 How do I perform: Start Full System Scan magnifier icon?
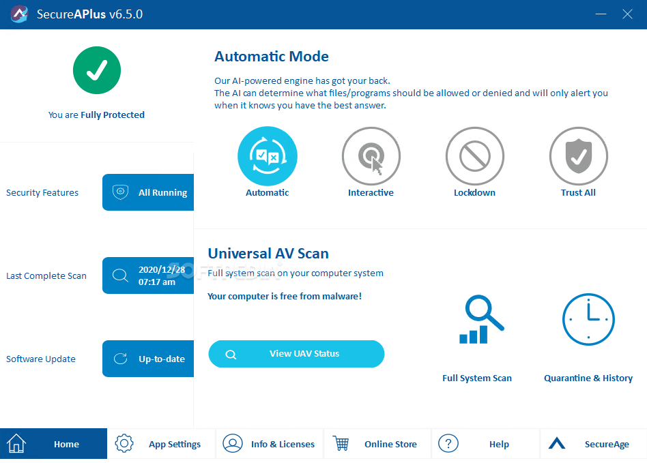click(482, 319)
